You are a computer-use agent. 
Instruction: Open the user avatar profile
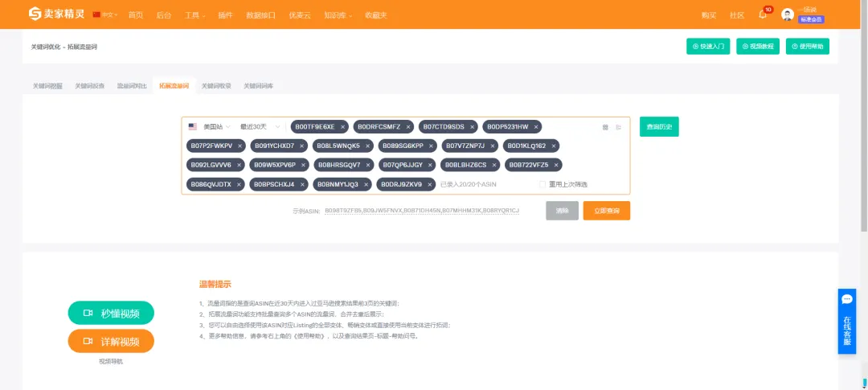tap(787, 14)
